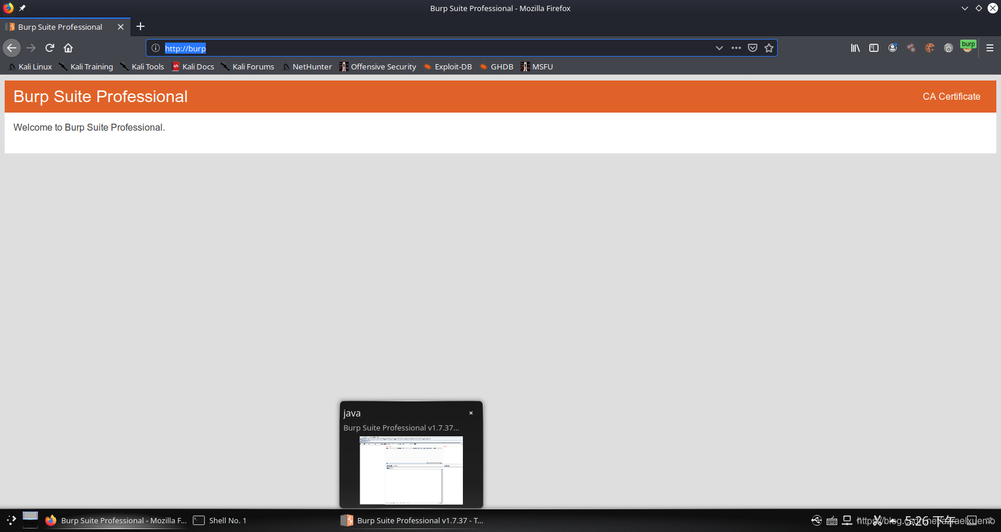Screen dimensions: 1001x532
Task: Open the red circles extension icon
Action: click(911, 48)
